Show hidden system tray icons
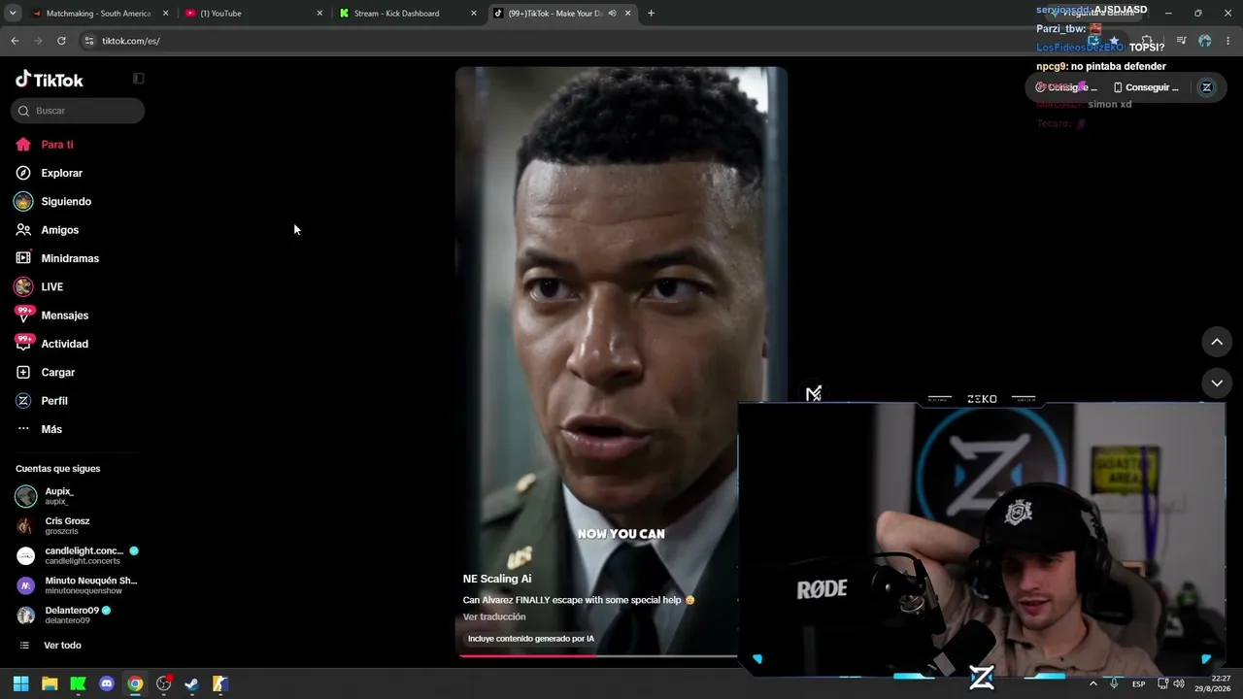The image size is (1243, 699). point(1093,683)
